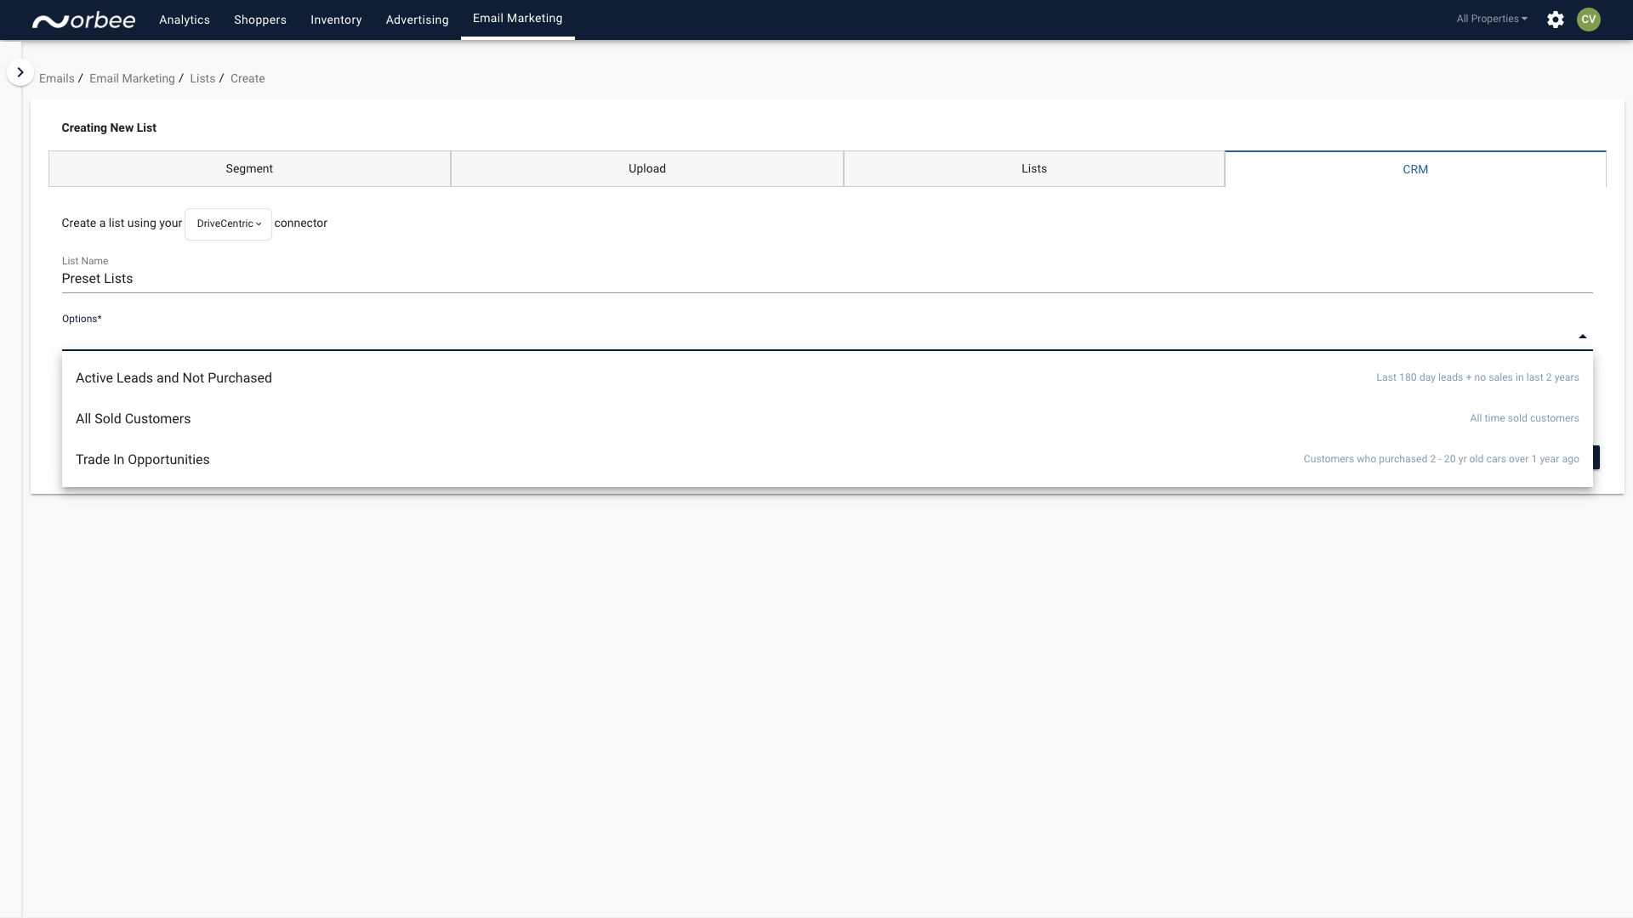Image resolution: width=1633 pixels, height=918 pixels.
Task: Click the Orbee logo
Action: click(83, 20)
